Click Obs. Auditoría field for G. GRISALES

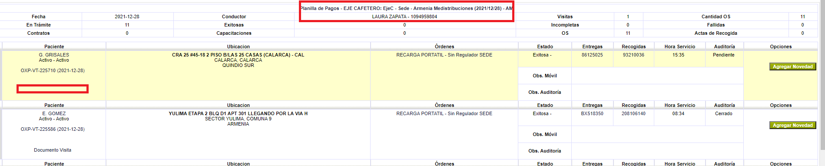click(x=657, y=92)
